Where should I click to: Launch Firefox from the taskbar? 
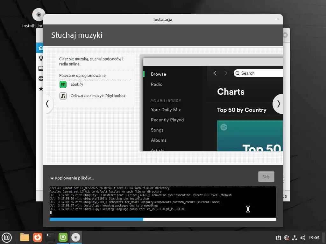pyautogui.click(x=38, y=237)
